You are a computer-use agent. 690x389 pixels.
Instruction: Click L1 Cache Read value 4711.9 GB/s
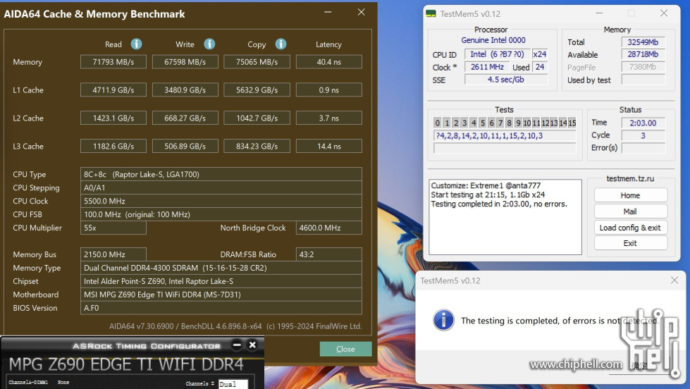tap(113, 90)
